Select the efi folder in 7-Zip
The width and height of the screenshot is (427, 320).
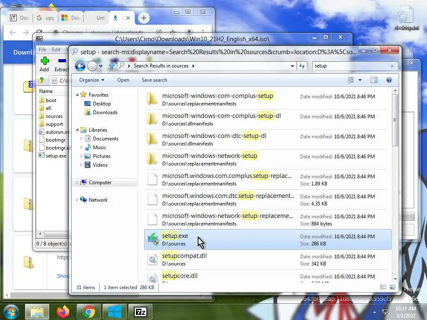click(x=48, y=108)
